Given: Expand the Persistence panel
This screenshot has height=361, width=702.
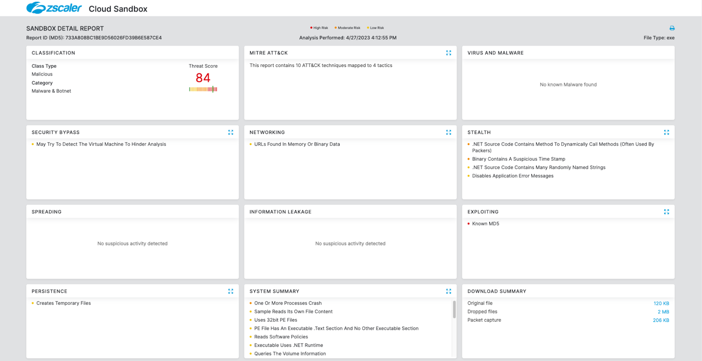Looking at the screenshot, I should [231, 291].
